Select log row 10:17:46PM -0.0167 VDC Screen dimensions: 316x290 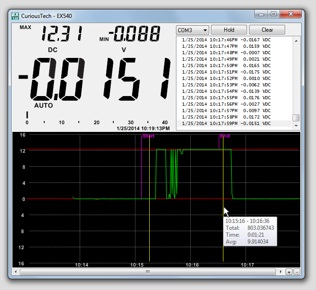tap(234, 40)
